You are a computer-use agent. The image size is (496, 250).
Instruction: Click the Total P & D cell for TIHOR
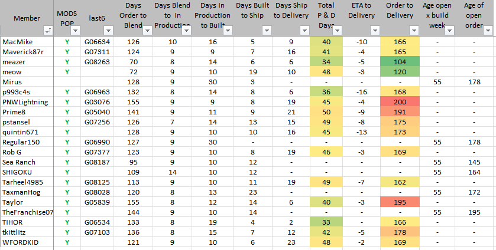point(326,222)
